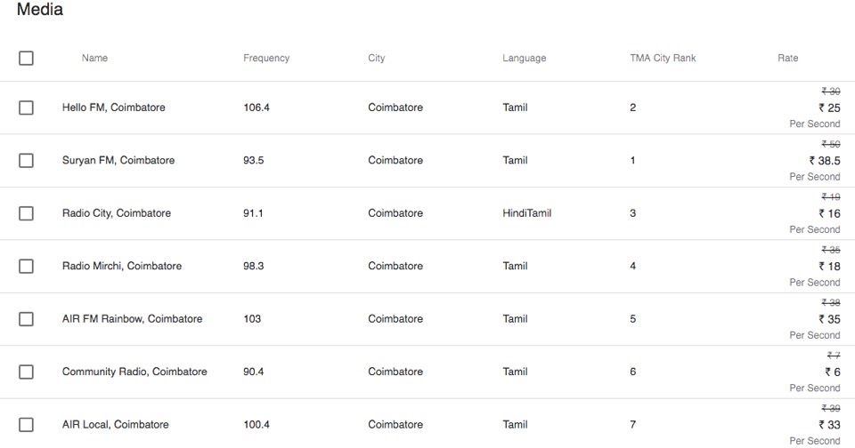Tick the select-all checkbox in header
Screen dimensions: 855x448
pyautogui.click(x=26, y=58)
